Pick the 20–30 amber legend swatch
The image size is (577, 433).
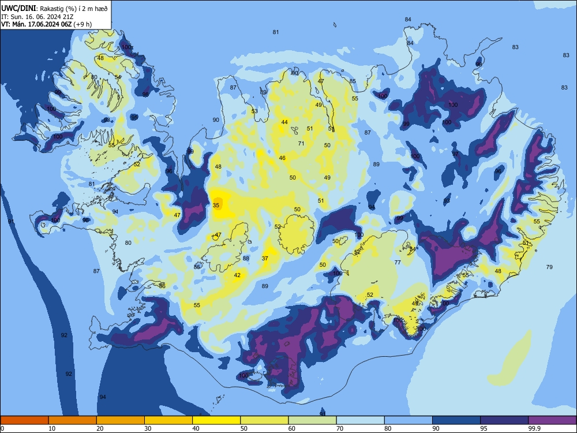121,420
